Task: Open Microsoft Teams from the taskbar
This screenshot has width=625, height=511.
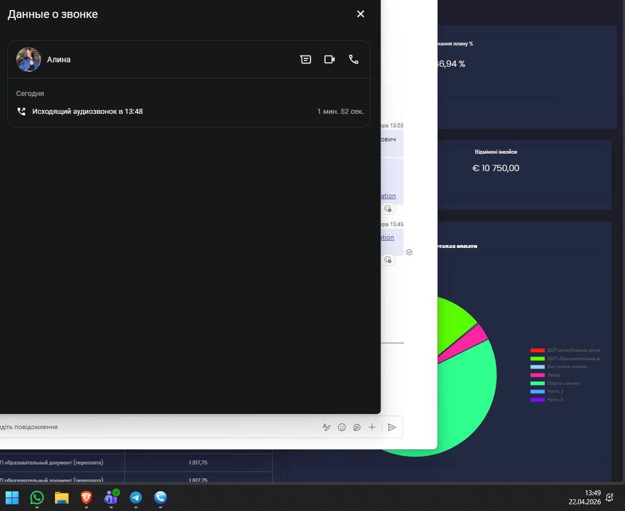Action: tap(111, 498)
